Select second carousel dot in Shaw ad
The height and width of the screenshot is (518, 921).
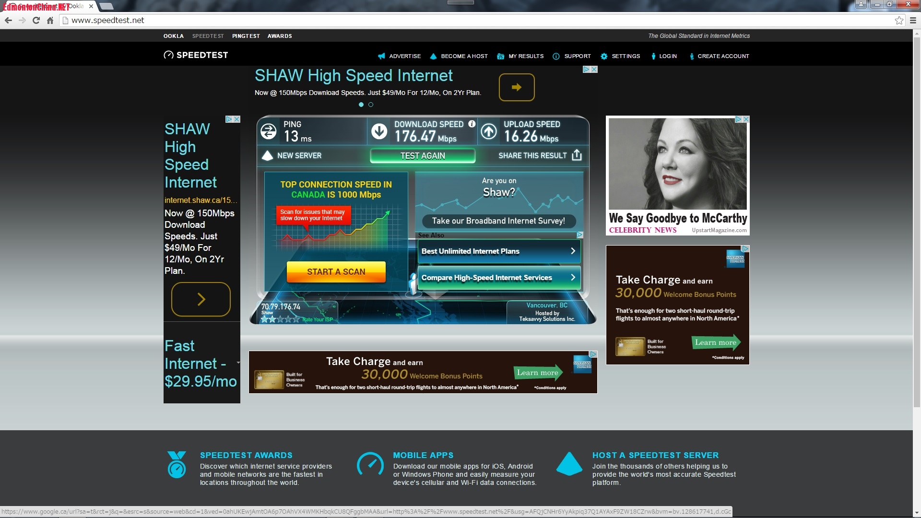click(371, 105)
